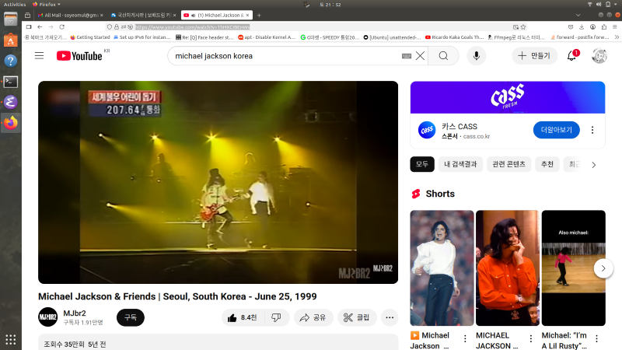Open options for "I'm A Lil Rusty" short
The height and width of the screenshot is (350, 622).
[596, 338]
